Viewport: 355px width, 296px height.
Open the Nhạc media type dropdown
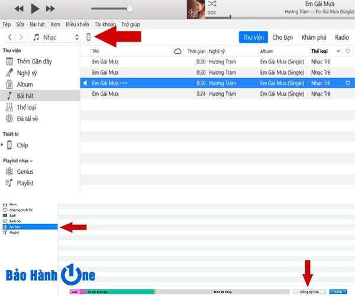click(x=56, y=37)
